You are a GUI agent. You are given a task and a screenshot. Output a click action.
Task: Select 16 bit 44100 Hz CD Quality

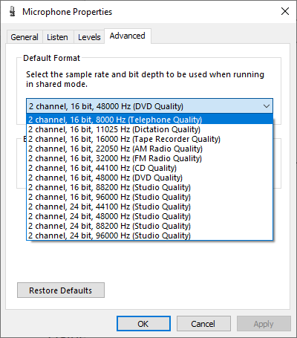click(x=149, y=168)
